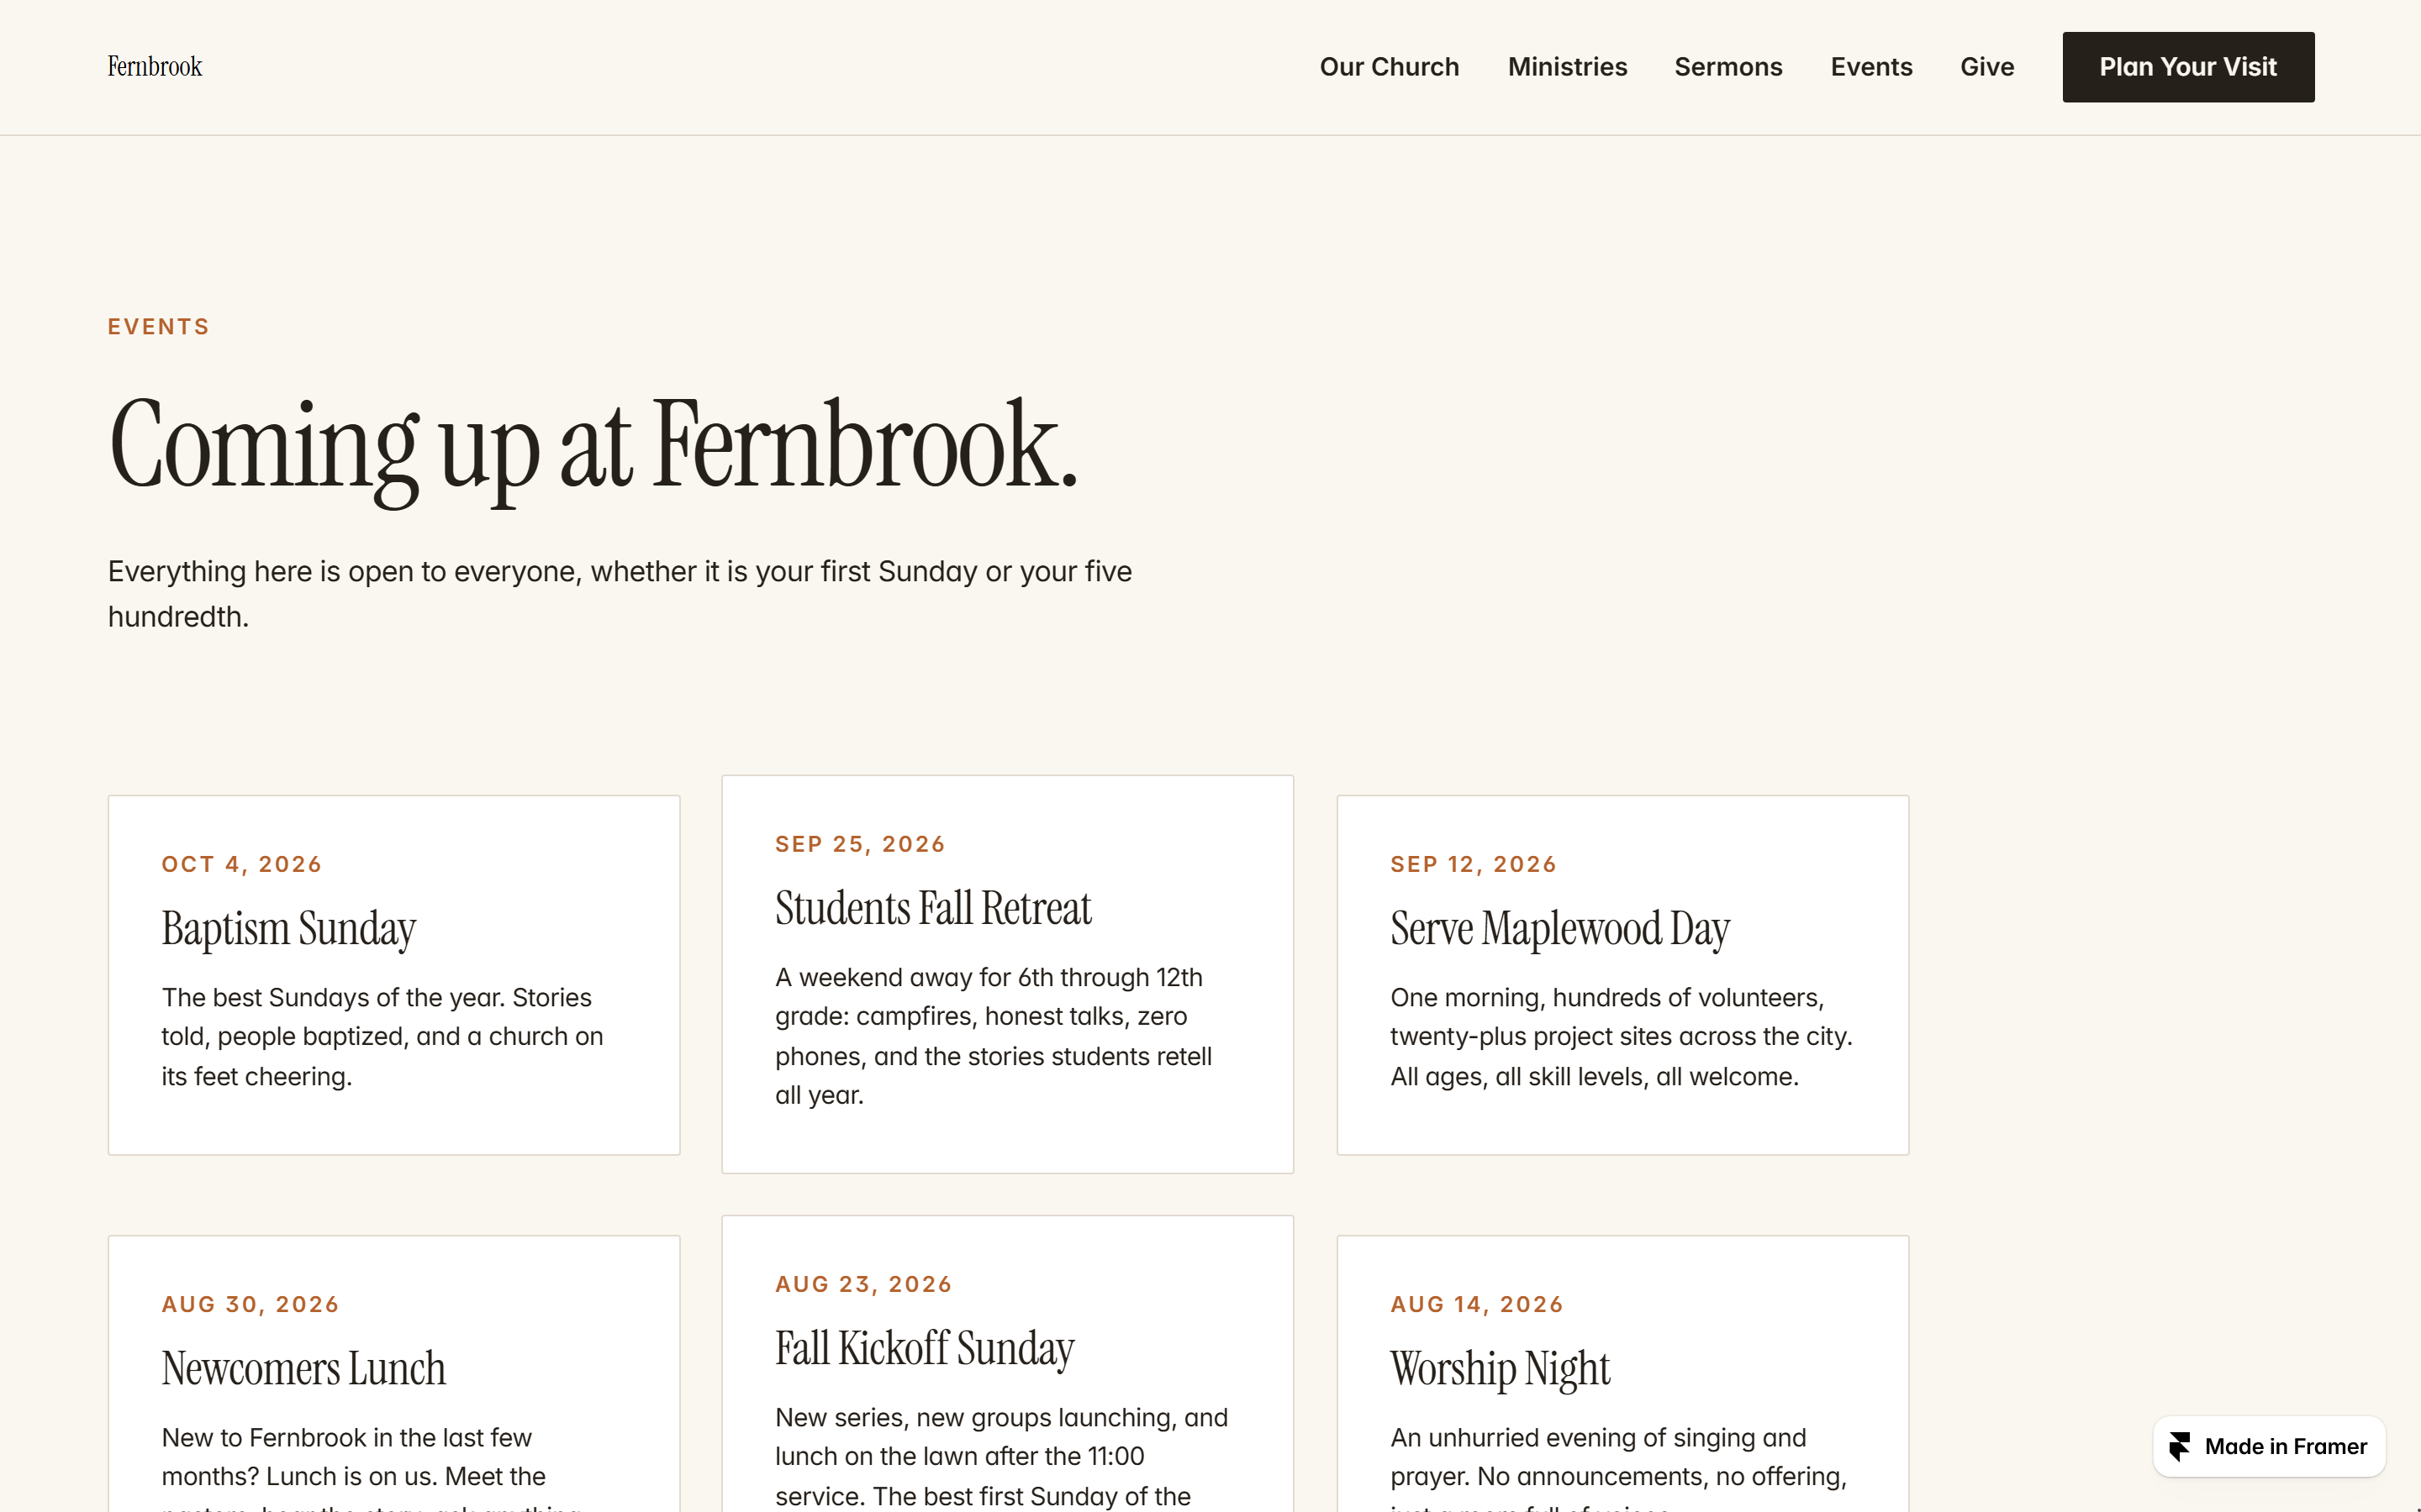Click the orange EVENTS section label
2421x1512 pixels.
[159, 327]
